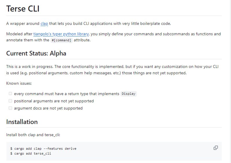Tick the positional arguments not supported checkbox
The height and width of the screenshot is (163, 231).
10,101
